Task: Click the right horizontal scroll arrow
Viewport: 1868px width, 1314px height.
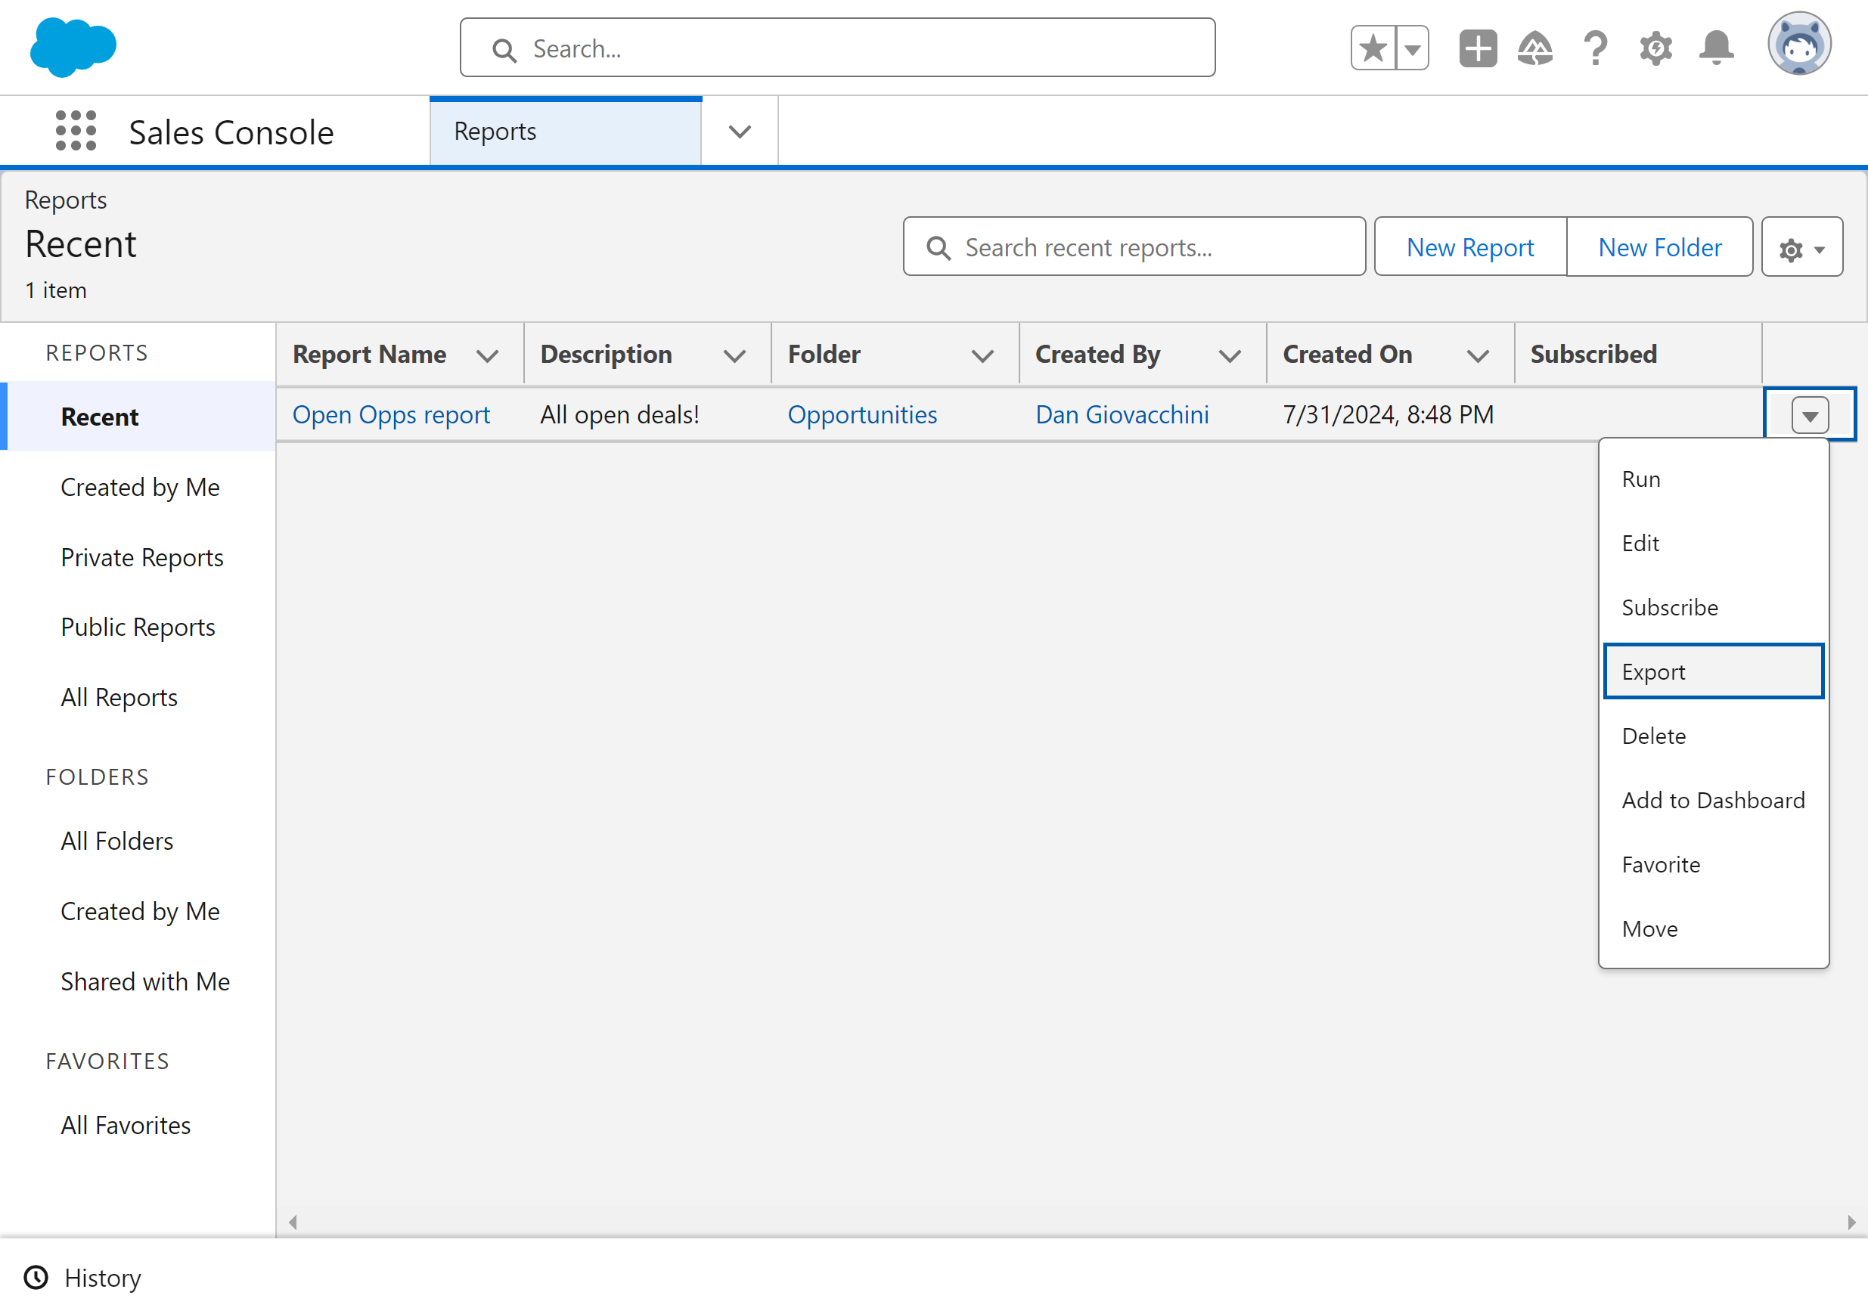Action: (x=1851, y=1222)
